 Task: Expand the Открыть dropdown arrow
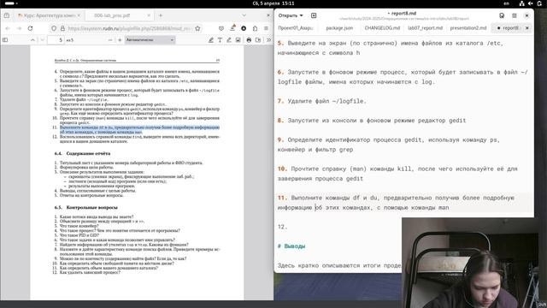[302, 15]
